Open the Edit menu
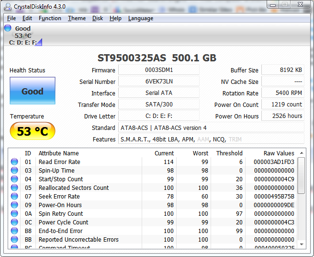Viewport: 314px width, 257px height. [27, 18]
